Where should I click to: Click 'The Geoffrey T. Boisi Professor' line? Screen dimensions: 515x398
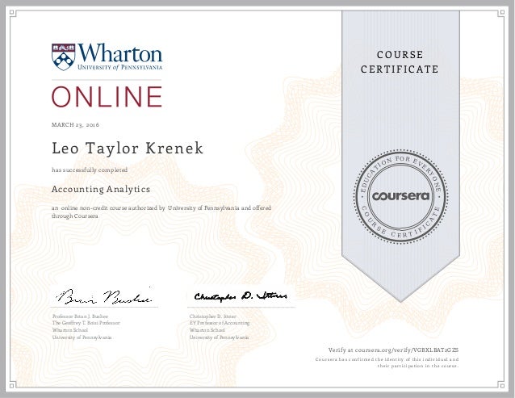point(86,323)
